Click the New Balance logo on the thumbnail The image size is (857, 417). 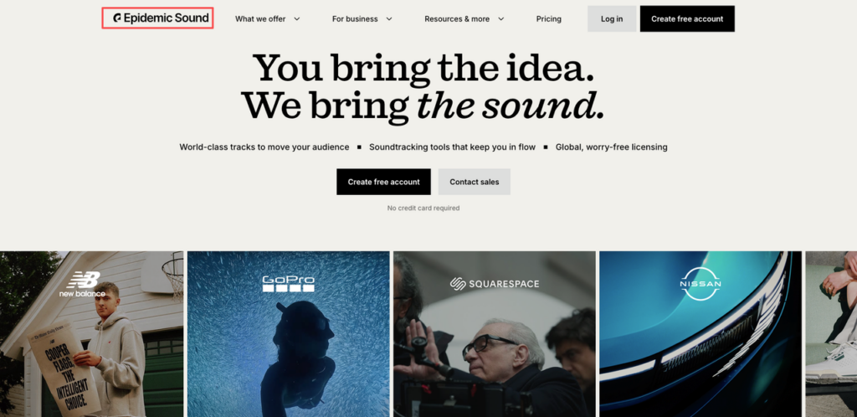(x=82, y=285)
